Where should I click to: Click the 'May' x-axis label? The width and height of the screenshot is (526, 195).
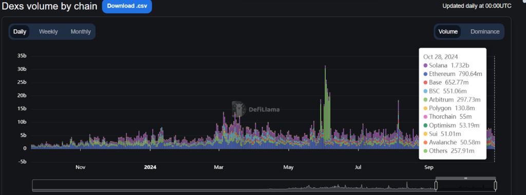[289, 167]
